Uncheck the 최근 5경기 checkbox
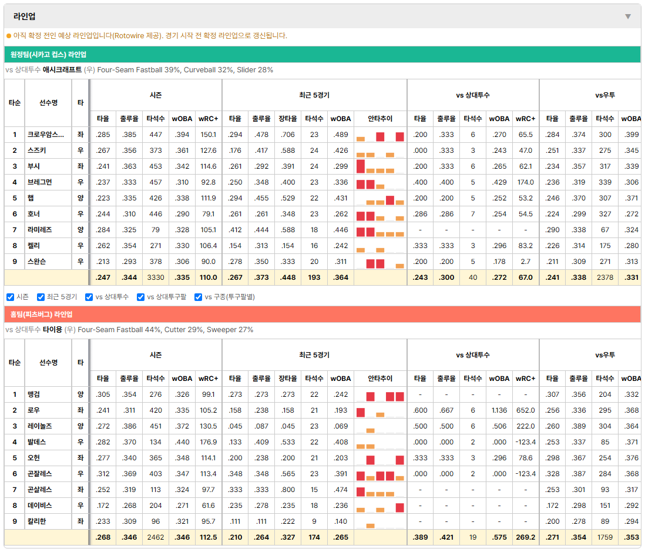Viewport: 645px width, 552px height. [x=41, y=297]
